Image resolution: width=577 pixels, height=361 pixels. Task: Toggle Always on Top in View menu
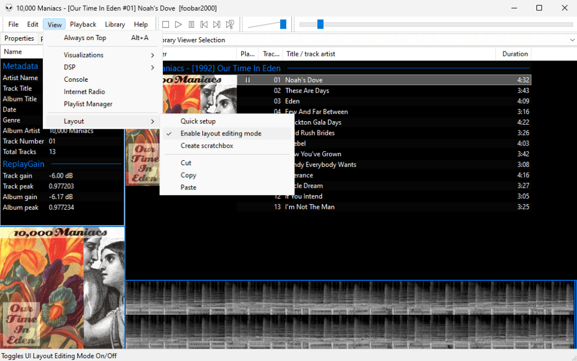(x=85, y=38)
